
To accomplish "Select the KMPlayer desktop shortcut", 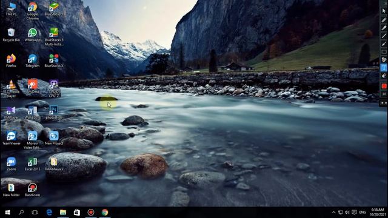I will tap(11, 113).
